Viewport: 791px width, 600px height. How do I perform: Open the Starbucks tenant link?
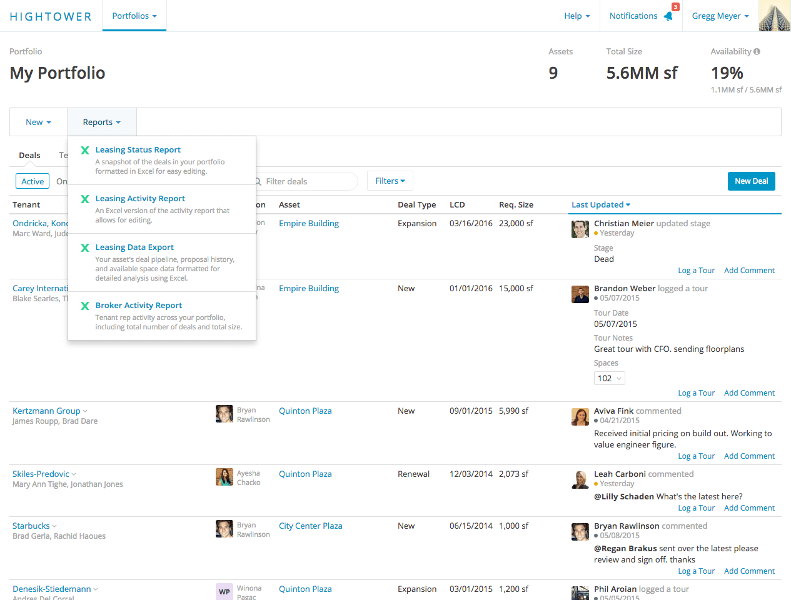(31, 526)
